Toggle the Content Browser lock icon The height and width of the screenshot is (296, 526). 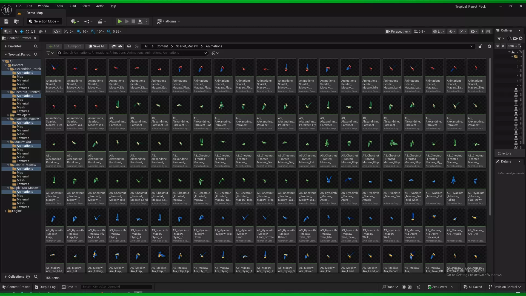pos(480,46)
